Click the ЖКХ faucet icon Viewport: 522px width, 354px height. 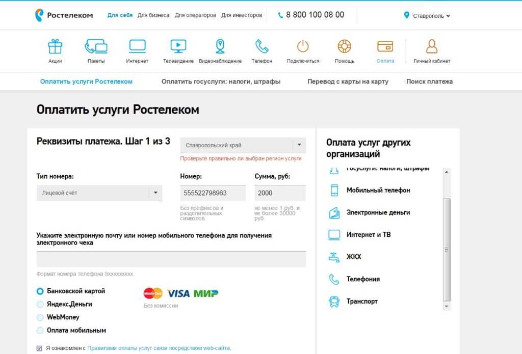click(334, 257)
